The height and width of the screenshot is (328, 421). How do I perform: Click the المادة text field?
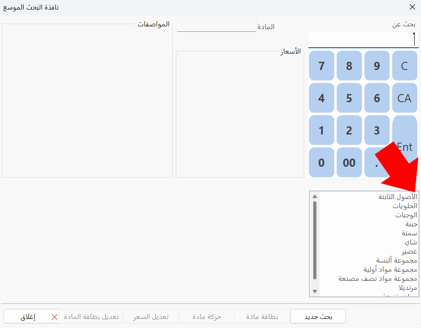click(216, 26)
